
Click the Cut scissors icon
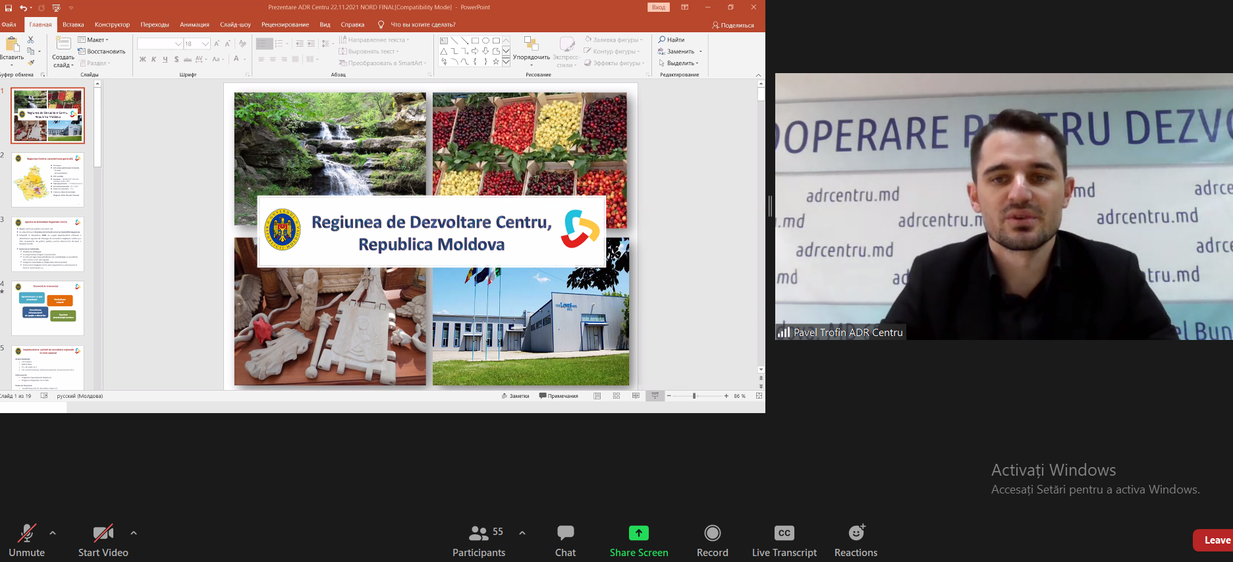pos(30,40)
